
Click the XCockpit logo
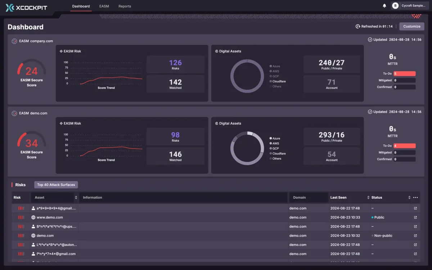point(26,7)
